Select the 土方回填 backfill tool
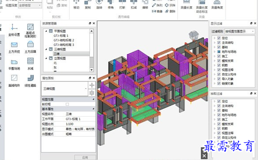 tap(30, 47)
